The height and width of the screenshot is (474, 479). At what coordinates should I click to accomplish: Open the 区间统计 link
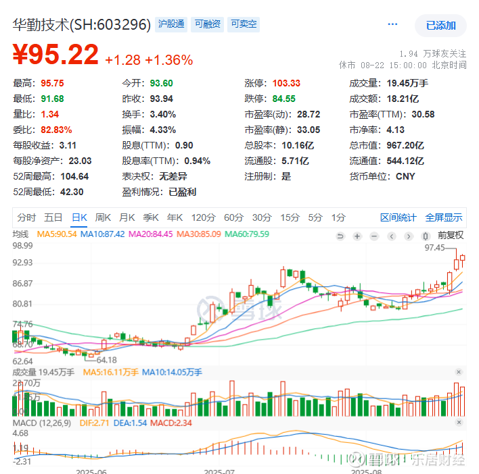[x=398, y=217]
